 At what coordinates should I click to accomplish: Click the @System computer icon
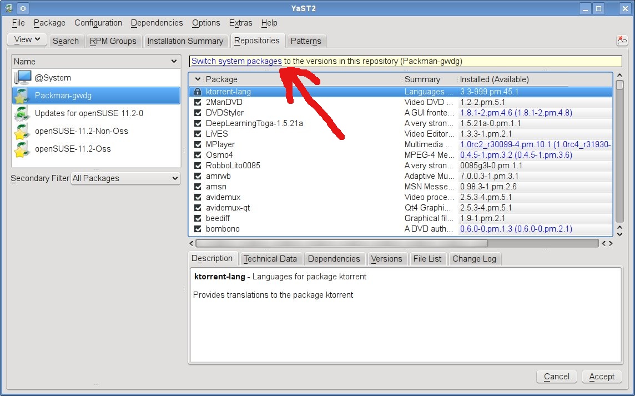tap(23, 77)
